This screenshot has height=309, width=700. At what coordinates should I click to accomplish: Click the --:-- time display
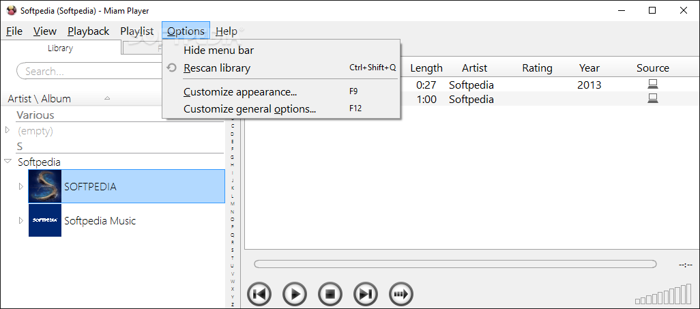tap(685, 265)
